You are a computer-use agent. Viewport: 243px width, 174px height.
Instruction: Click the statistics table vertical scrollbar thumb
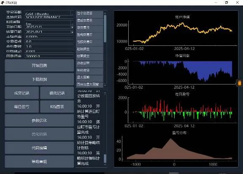(105, 29)
